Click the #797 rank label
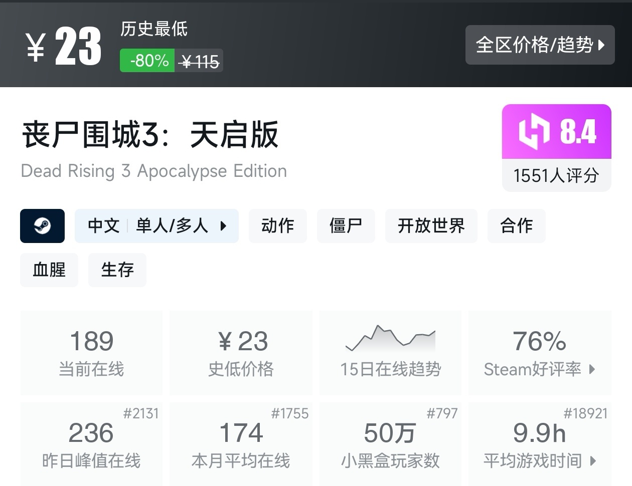Screen dimensions: 632x486 [x=442, y=413]
